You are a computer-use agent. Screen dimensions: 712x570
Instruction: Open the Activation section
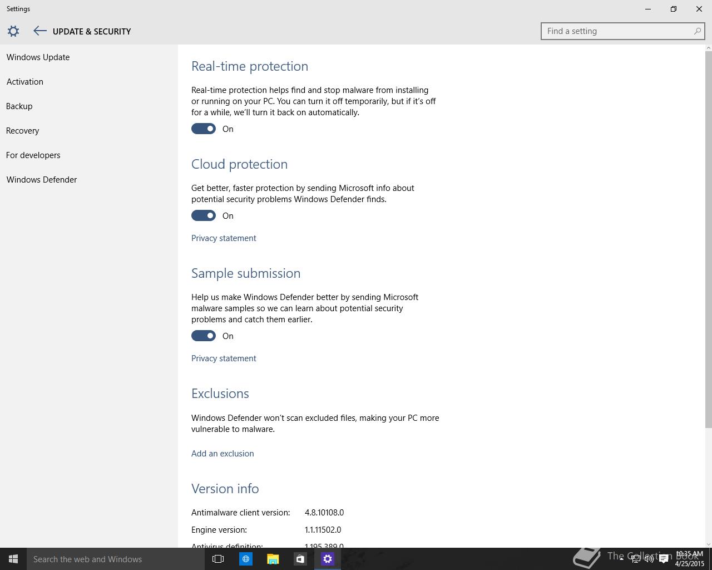click(x=25, y=81)
